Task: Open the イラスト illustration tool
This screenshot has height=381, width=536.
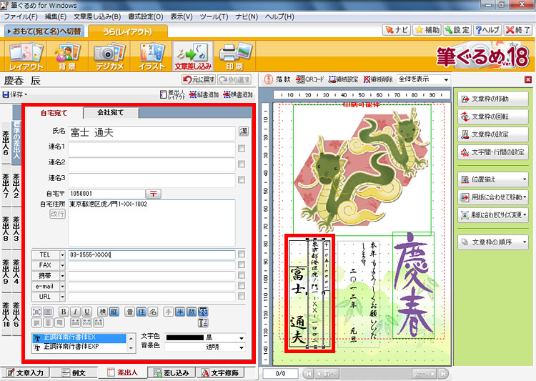Action: click(152, 56)
